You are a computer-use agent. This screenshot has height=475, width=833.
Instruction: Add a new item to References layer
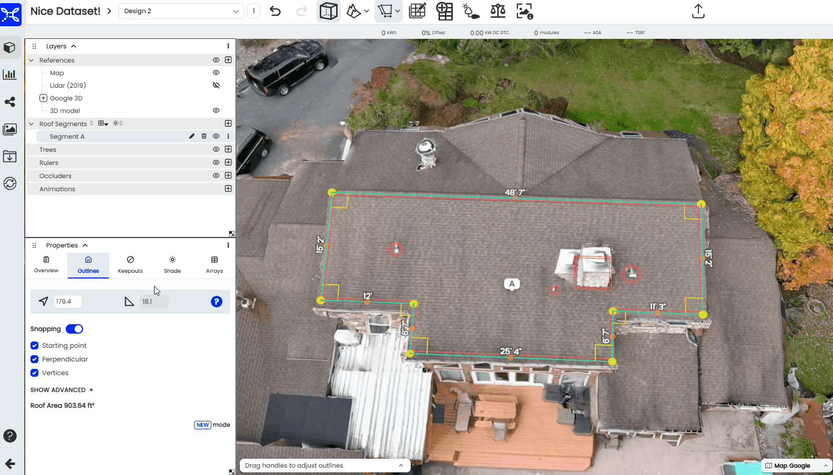[228, 60]
